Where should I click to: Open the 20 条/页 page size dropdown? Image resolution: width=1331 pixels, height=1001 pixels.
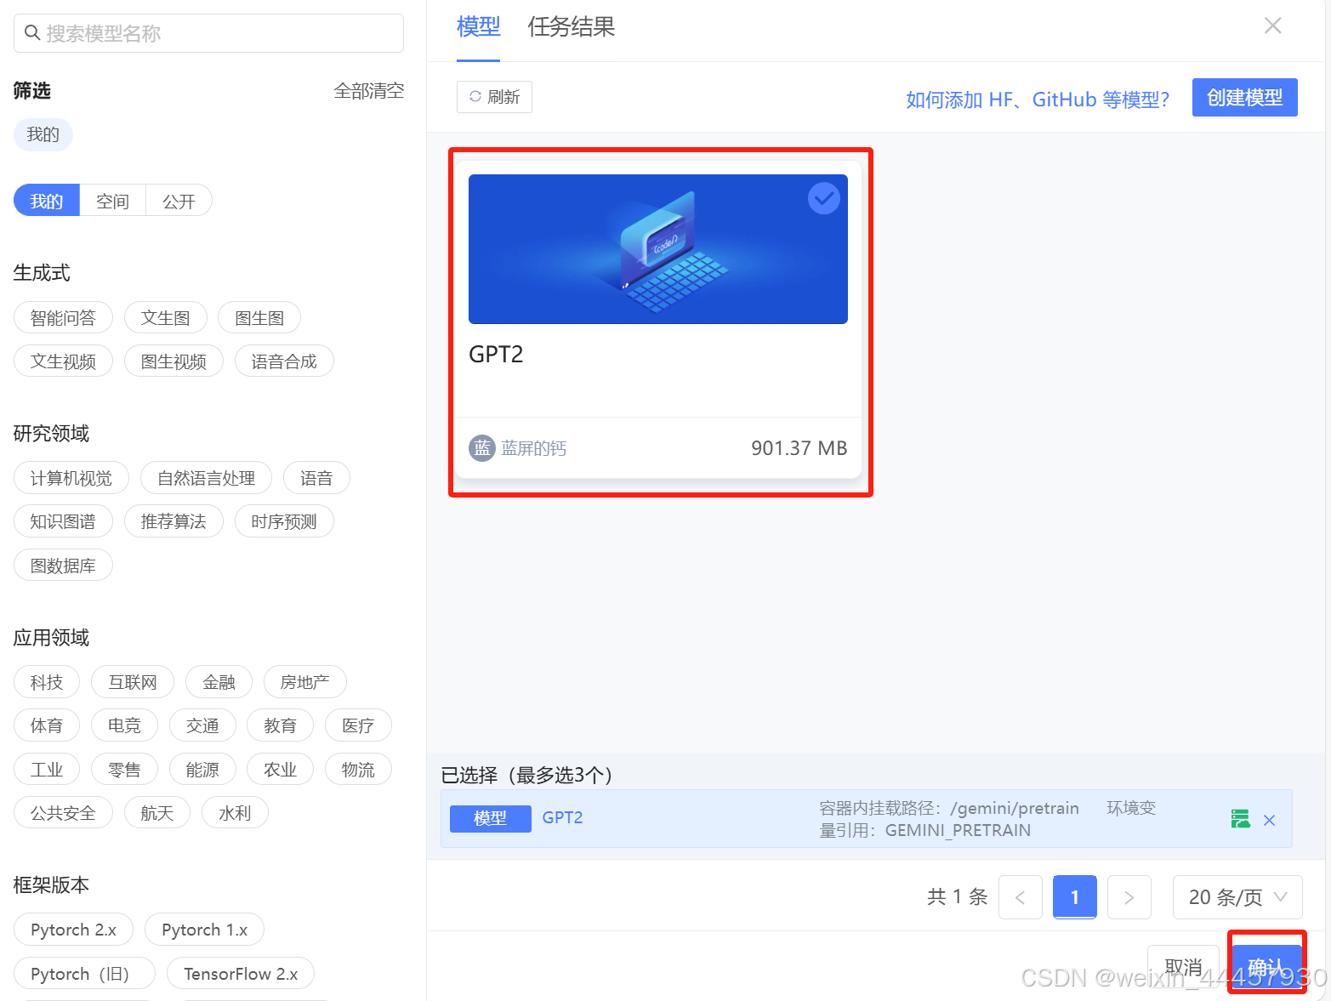tap(1237, 897)
